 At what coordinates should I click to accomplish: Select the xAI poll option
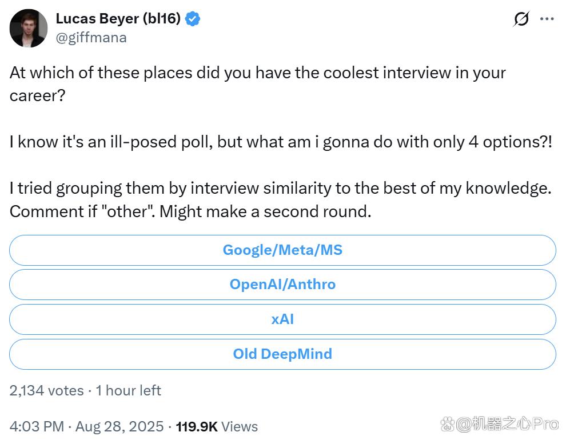coord(282,319)
